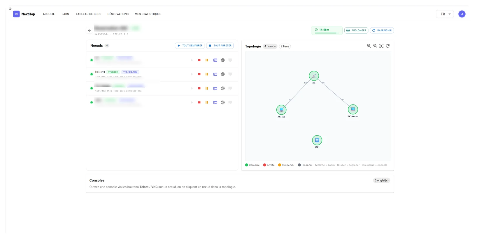
Task: Zoom out on the topology
Action: coord(375,46)
